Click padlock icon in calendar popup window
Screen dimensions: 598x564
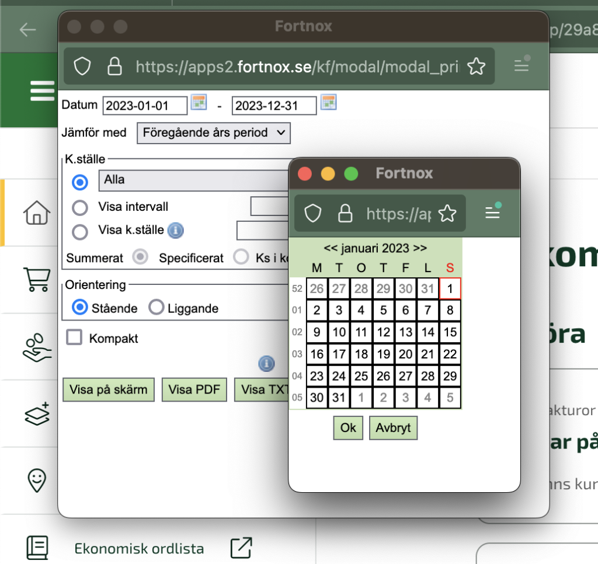click(x=345, y=213)
